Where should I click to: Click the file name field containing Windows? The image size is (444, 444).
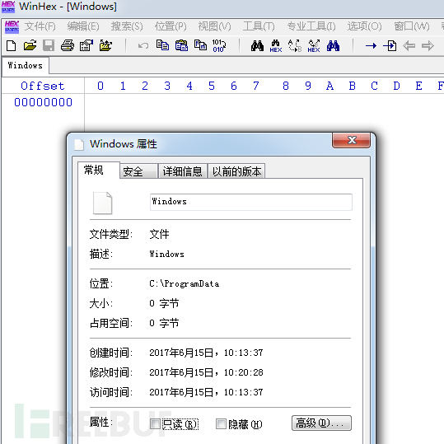(251, 202)
